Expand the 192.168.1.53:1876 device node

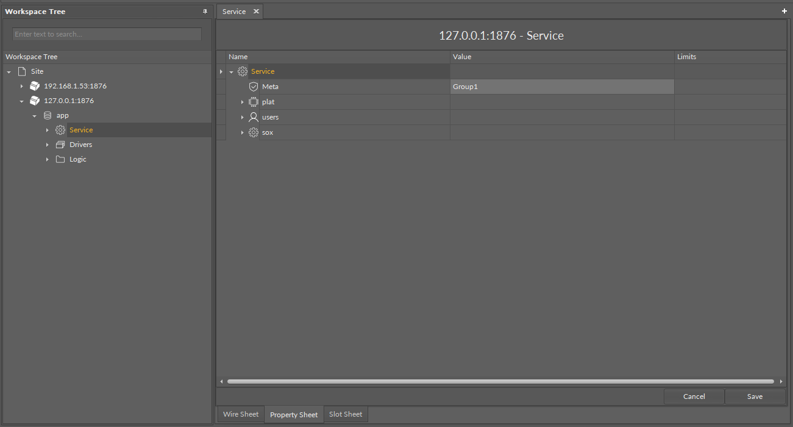[22, 86]
